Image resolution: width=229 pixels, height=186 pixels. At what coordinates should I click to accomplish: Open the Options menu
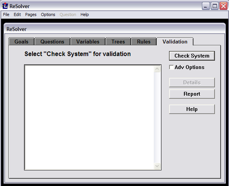pyautogui.click(x=48, y=14)
